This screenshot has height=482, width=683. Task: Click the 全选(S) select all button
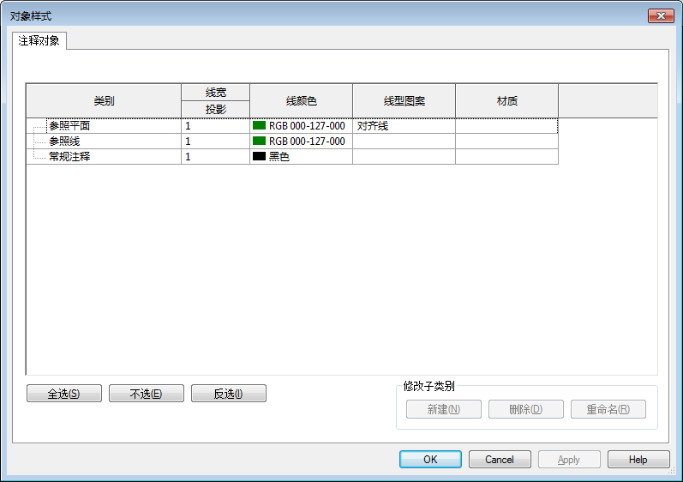pyautogui.click(x=64, y=394)
